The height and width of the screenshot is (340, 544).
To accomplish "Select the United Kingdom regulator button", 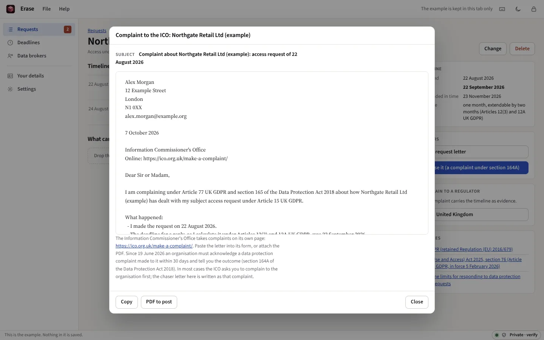I will [482, 215].
